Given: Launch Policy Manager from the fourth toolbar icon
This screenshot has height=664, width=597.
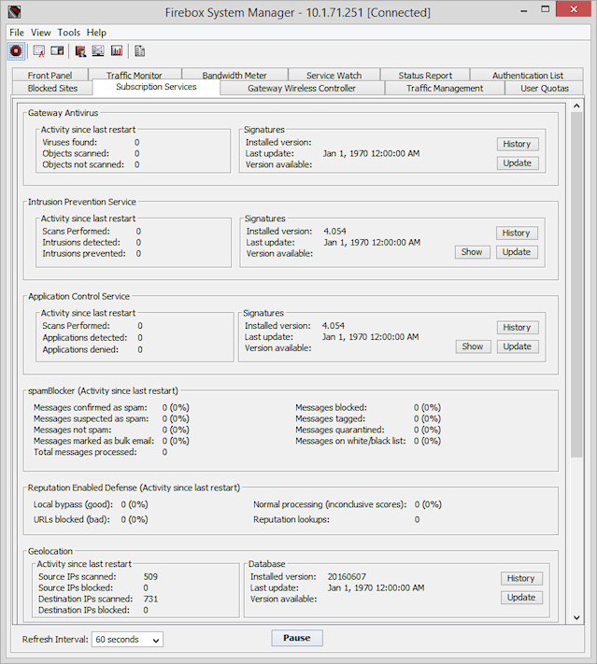Looking at the screenshot, I should pyautogui.click(x=80, y=51).
